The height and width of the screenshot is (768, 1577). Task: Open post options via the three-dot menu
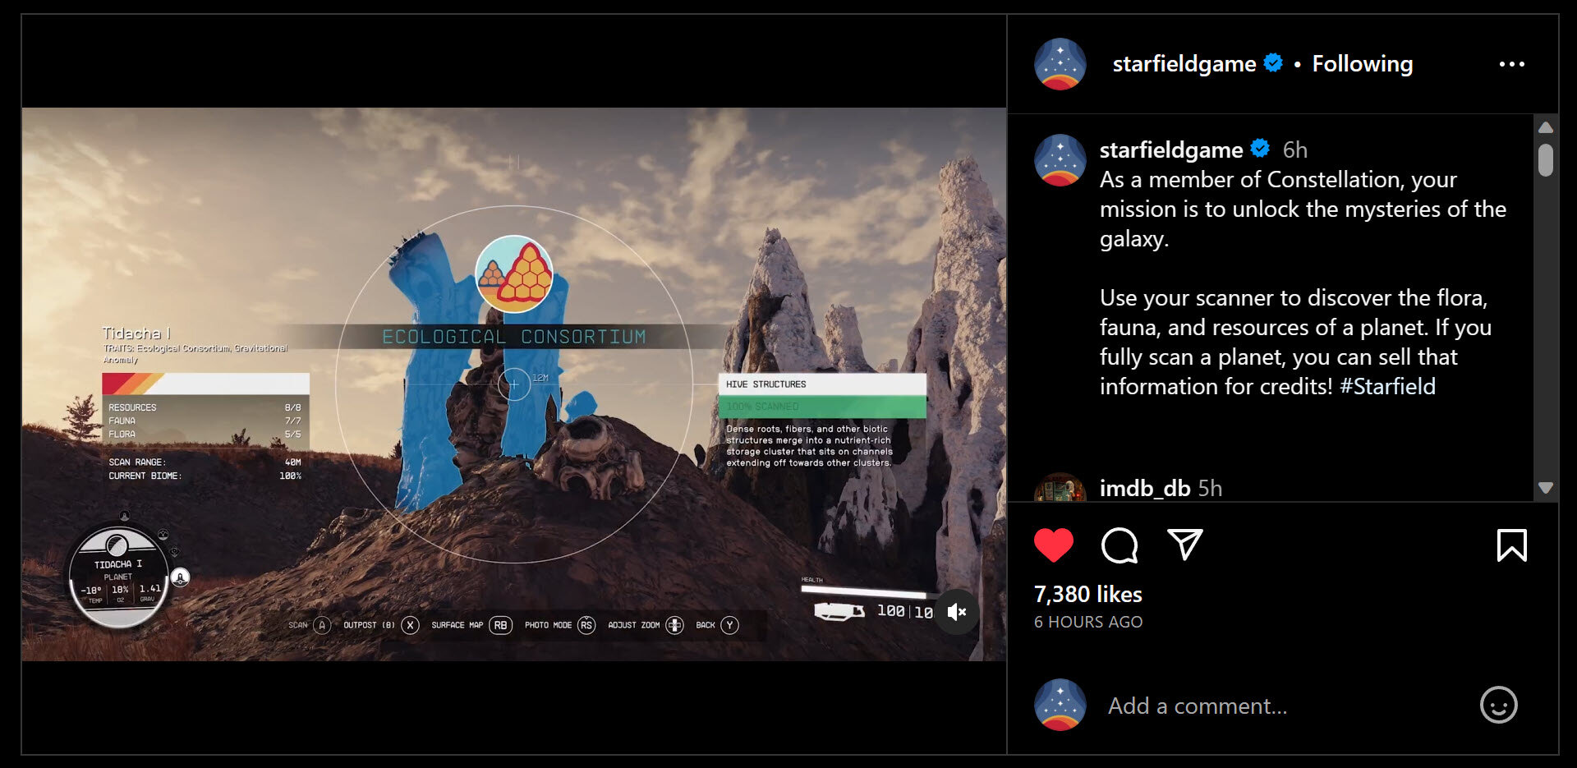click(x=1512, y=63)
